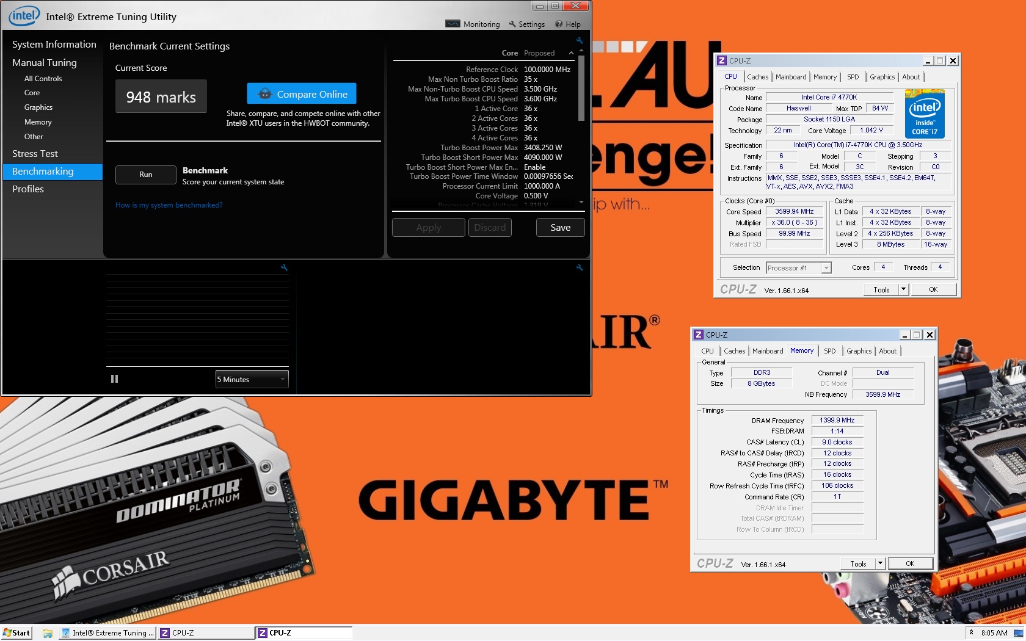Switch to About tab in upper CPU-Z

click(x=911, y=77)
